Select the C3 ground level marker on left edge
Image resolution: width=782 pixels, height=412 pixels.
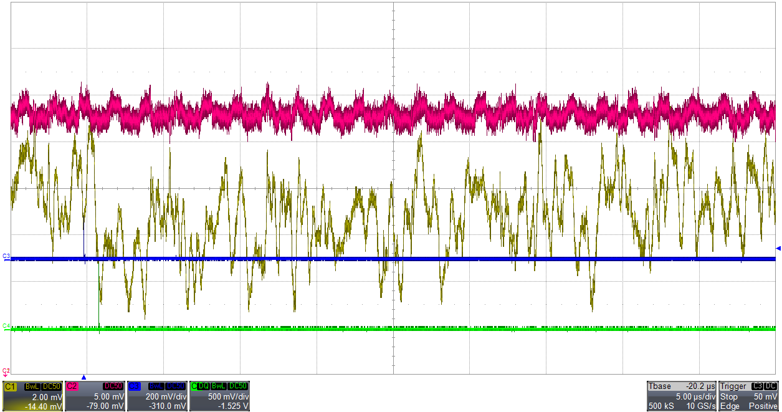[x=6, y=256]
